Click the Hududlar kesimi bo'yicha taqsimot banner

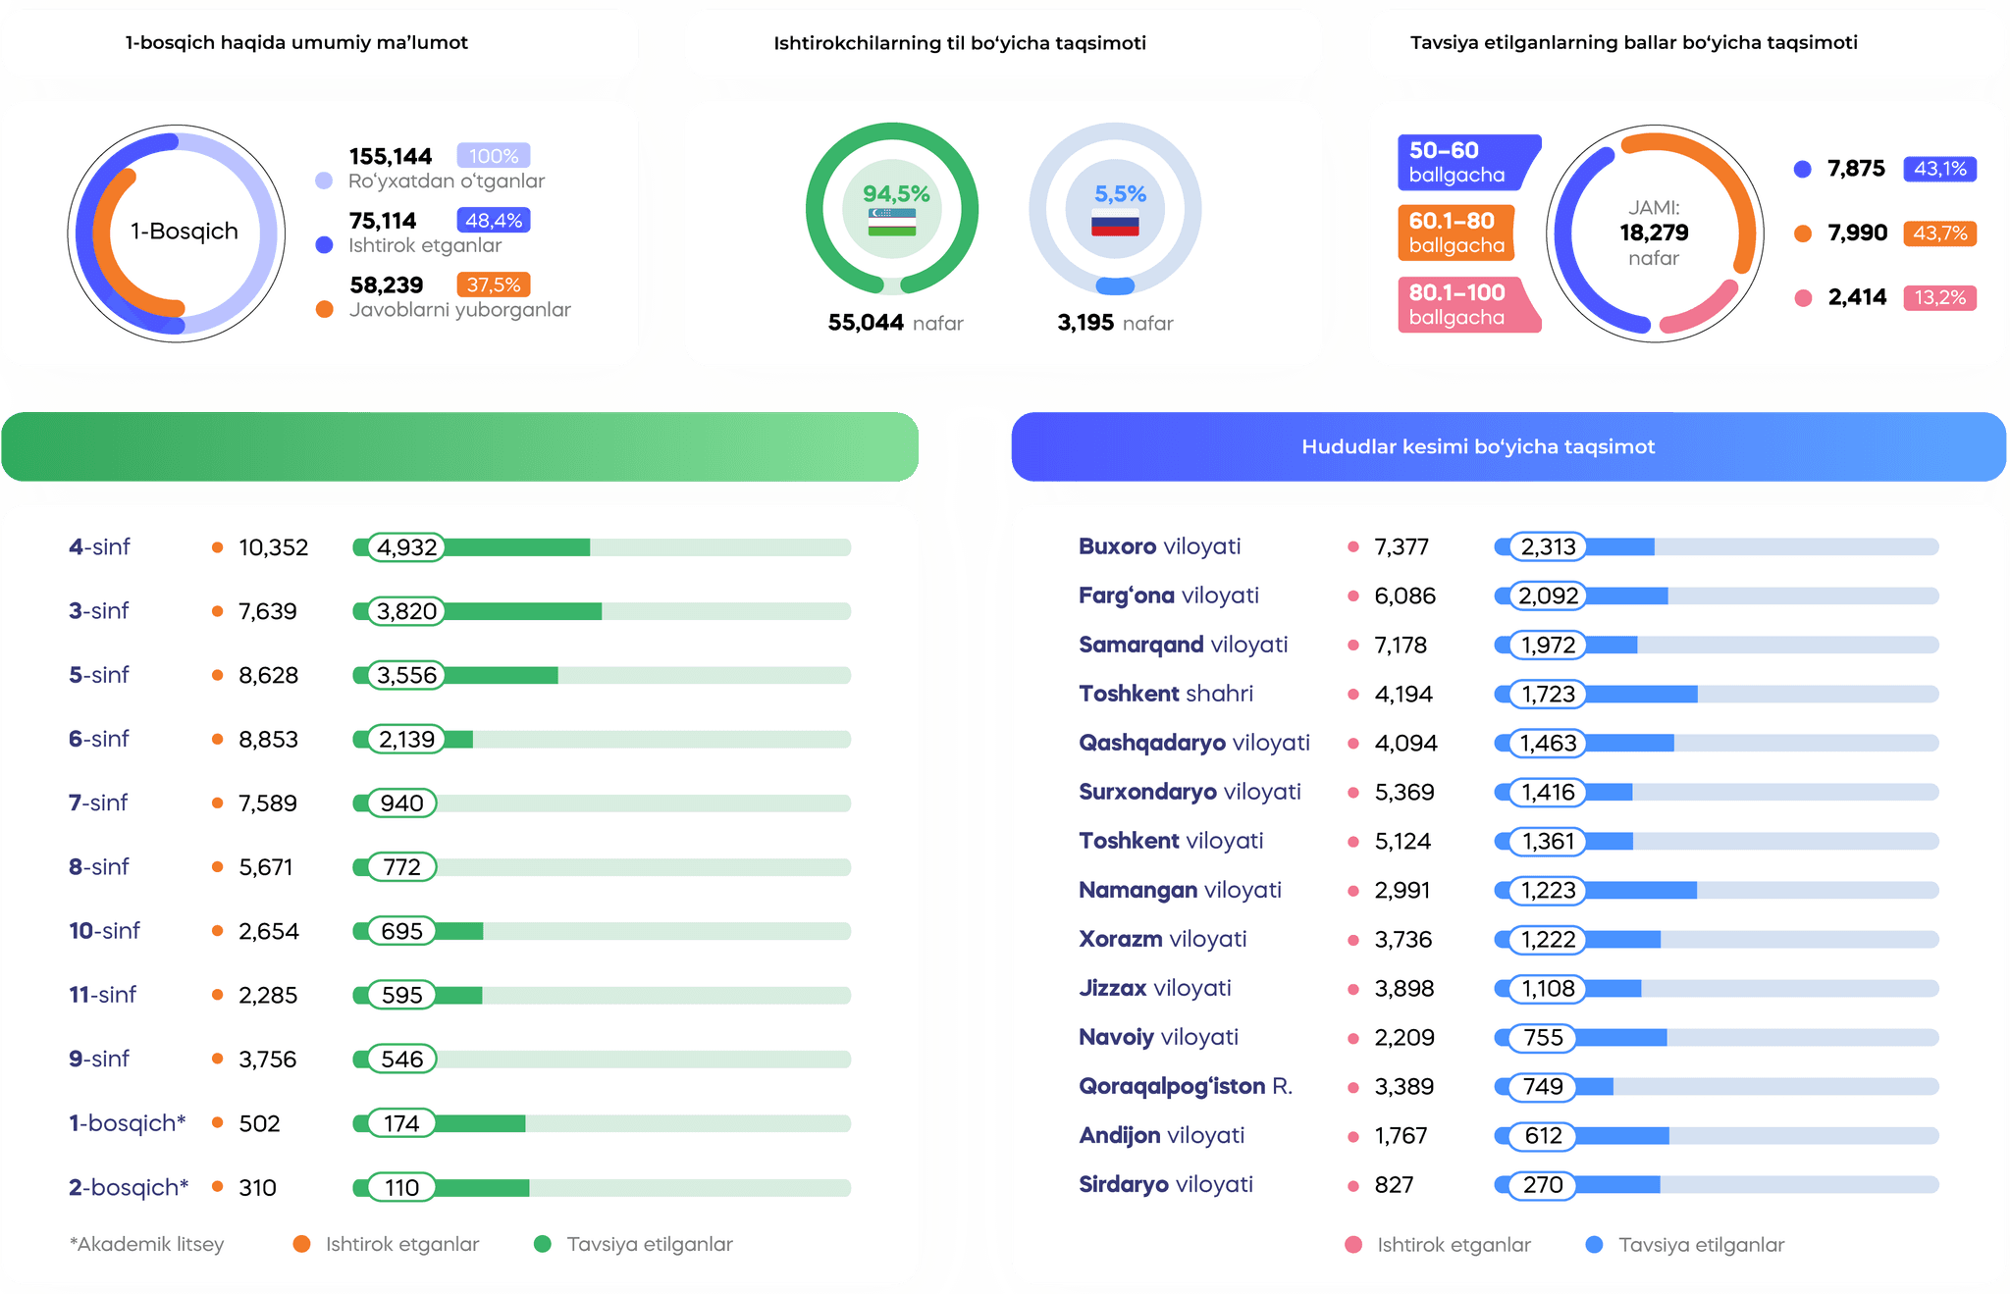tap(1508, 446)
